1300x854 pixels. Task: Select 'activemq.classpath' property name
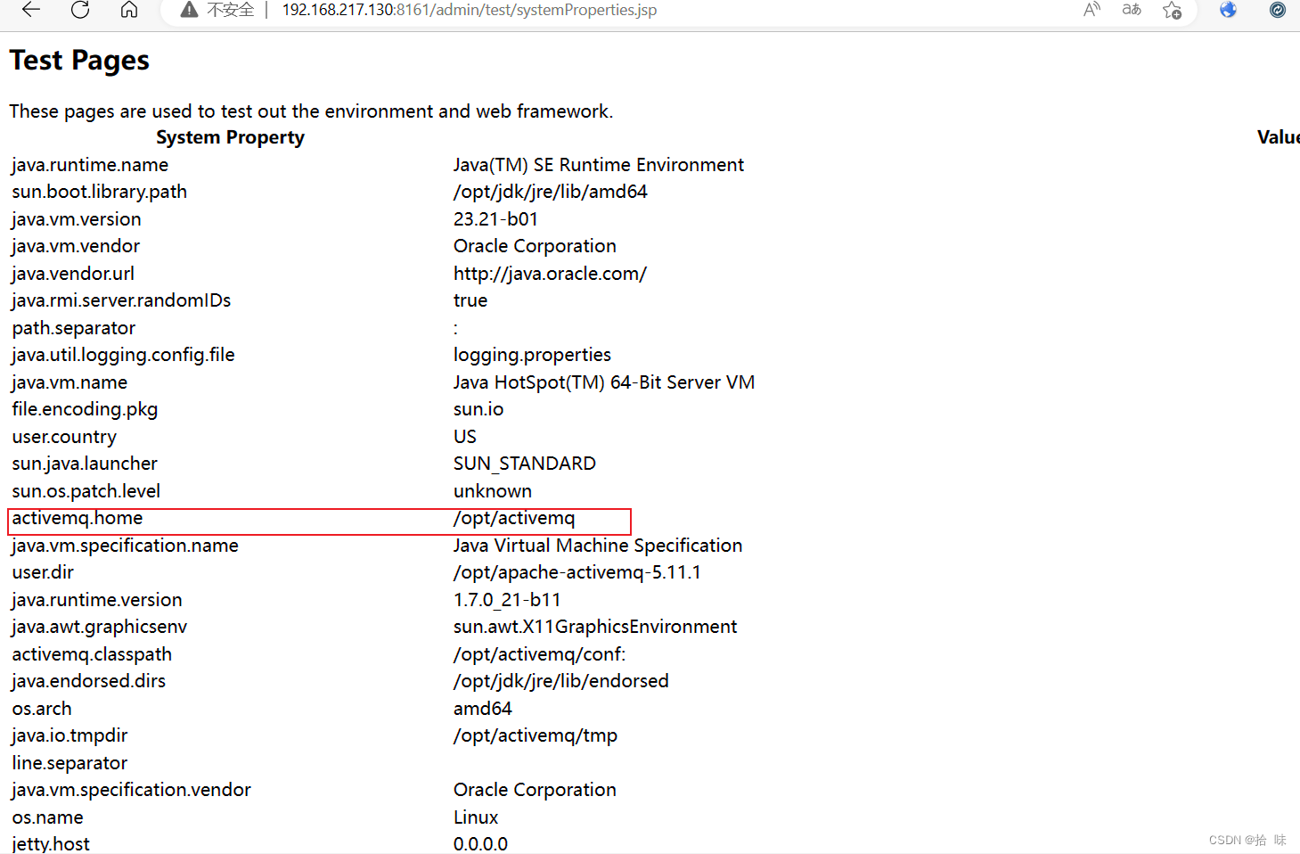click(92, 654)
